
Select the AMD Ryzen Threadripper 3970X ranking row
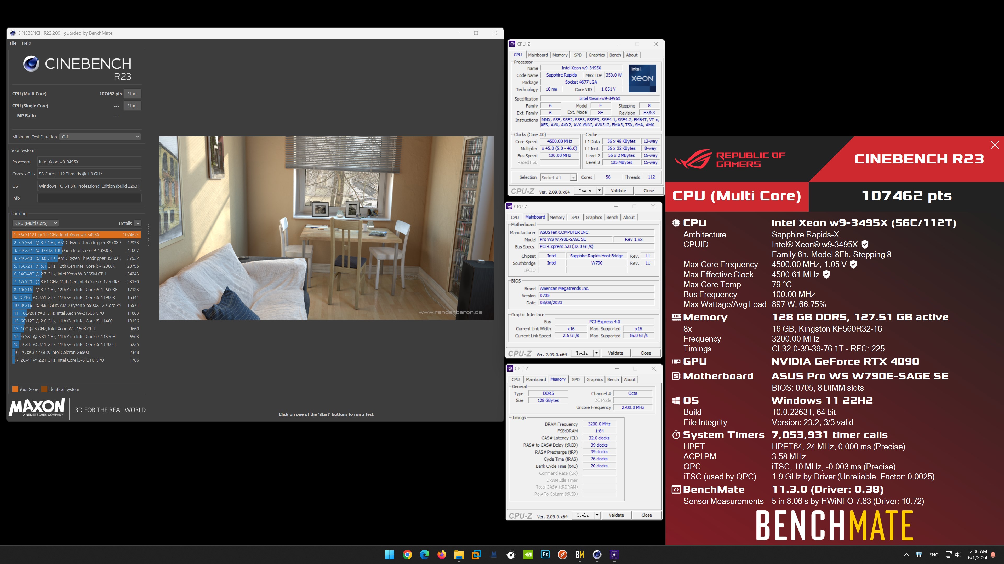[x=76, y=243]
